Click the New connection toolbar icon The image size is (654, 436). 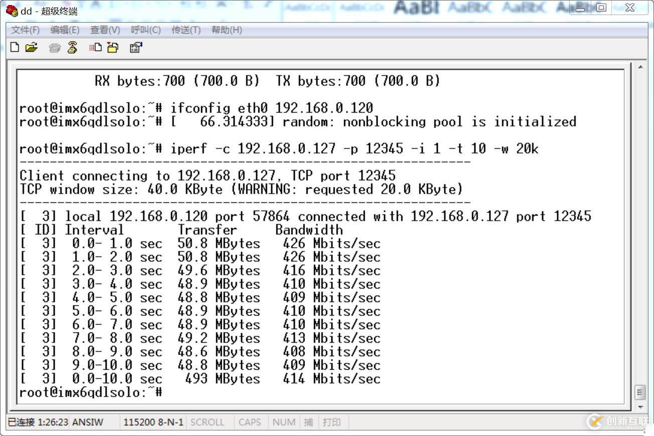pyautogui.click(x=15, y=48)
